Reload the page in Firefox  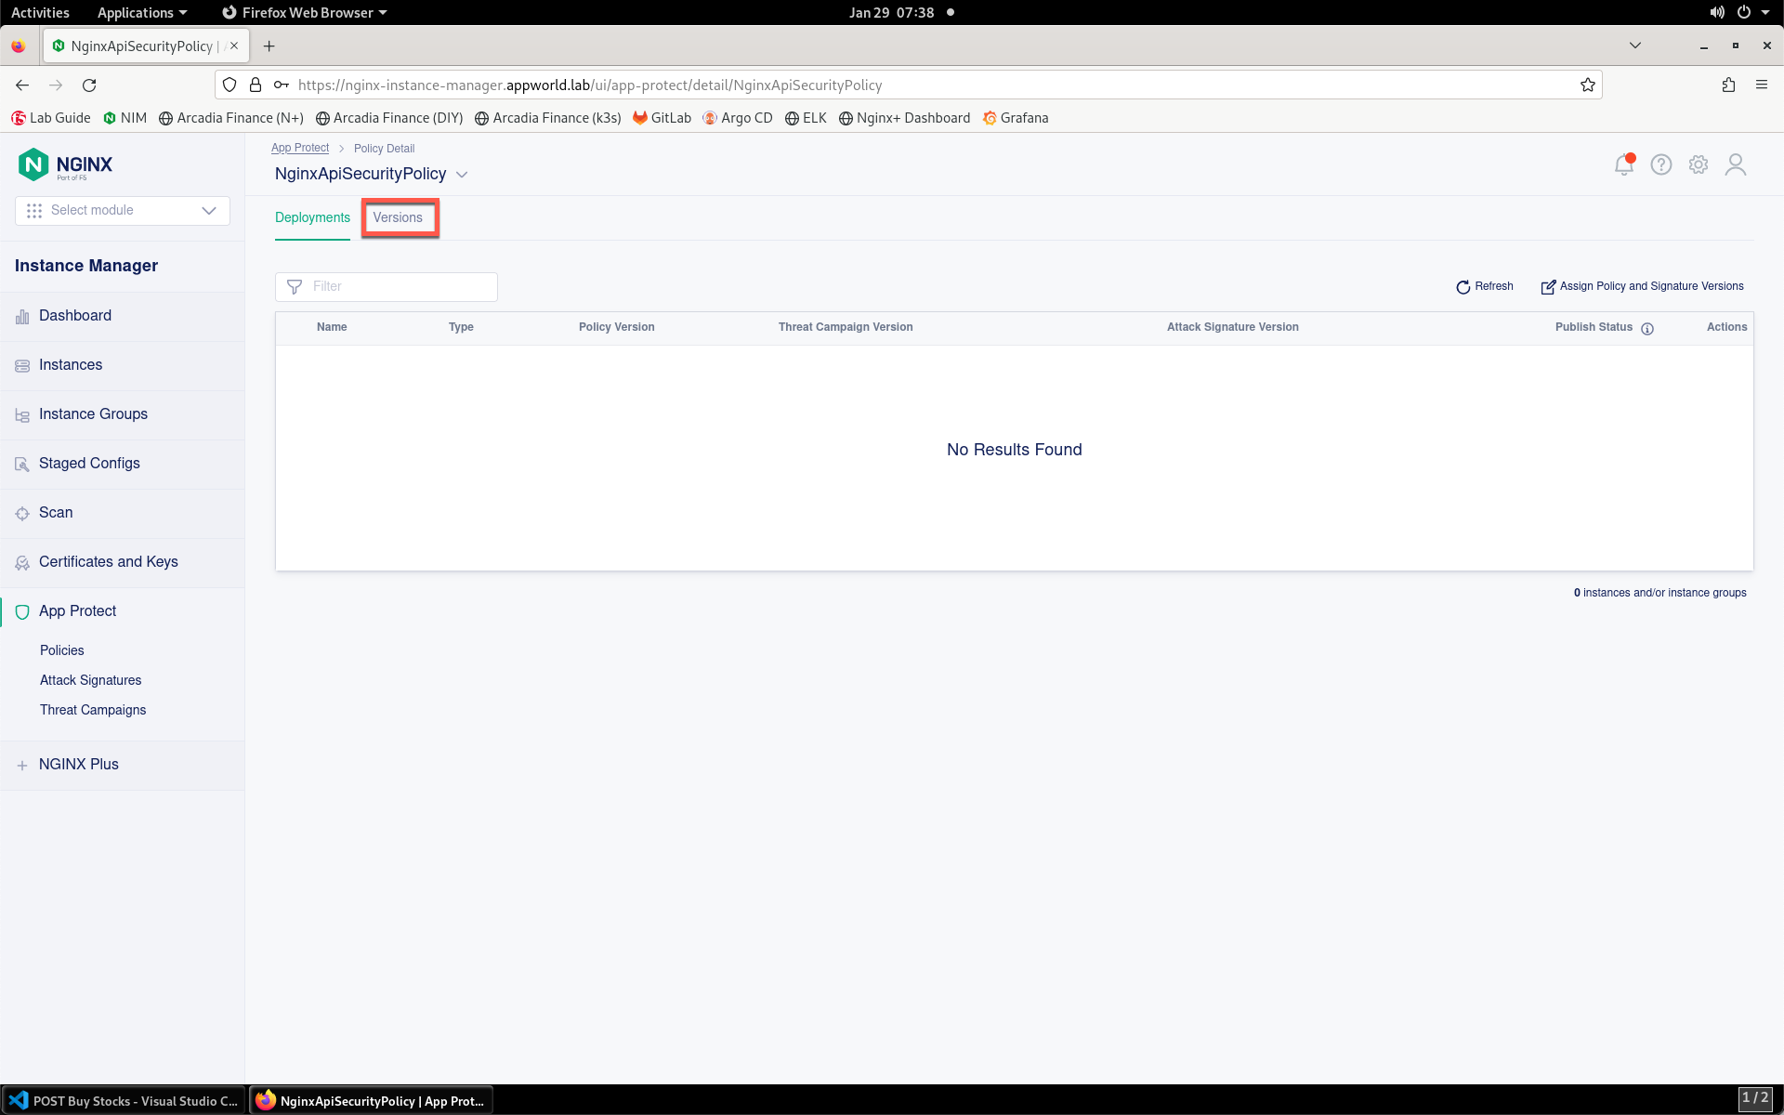point(89,85)
